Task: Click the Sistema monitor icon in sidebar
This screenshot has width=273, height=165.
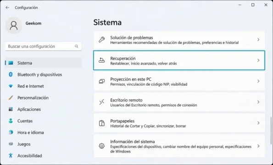Action: coord(11,63)
